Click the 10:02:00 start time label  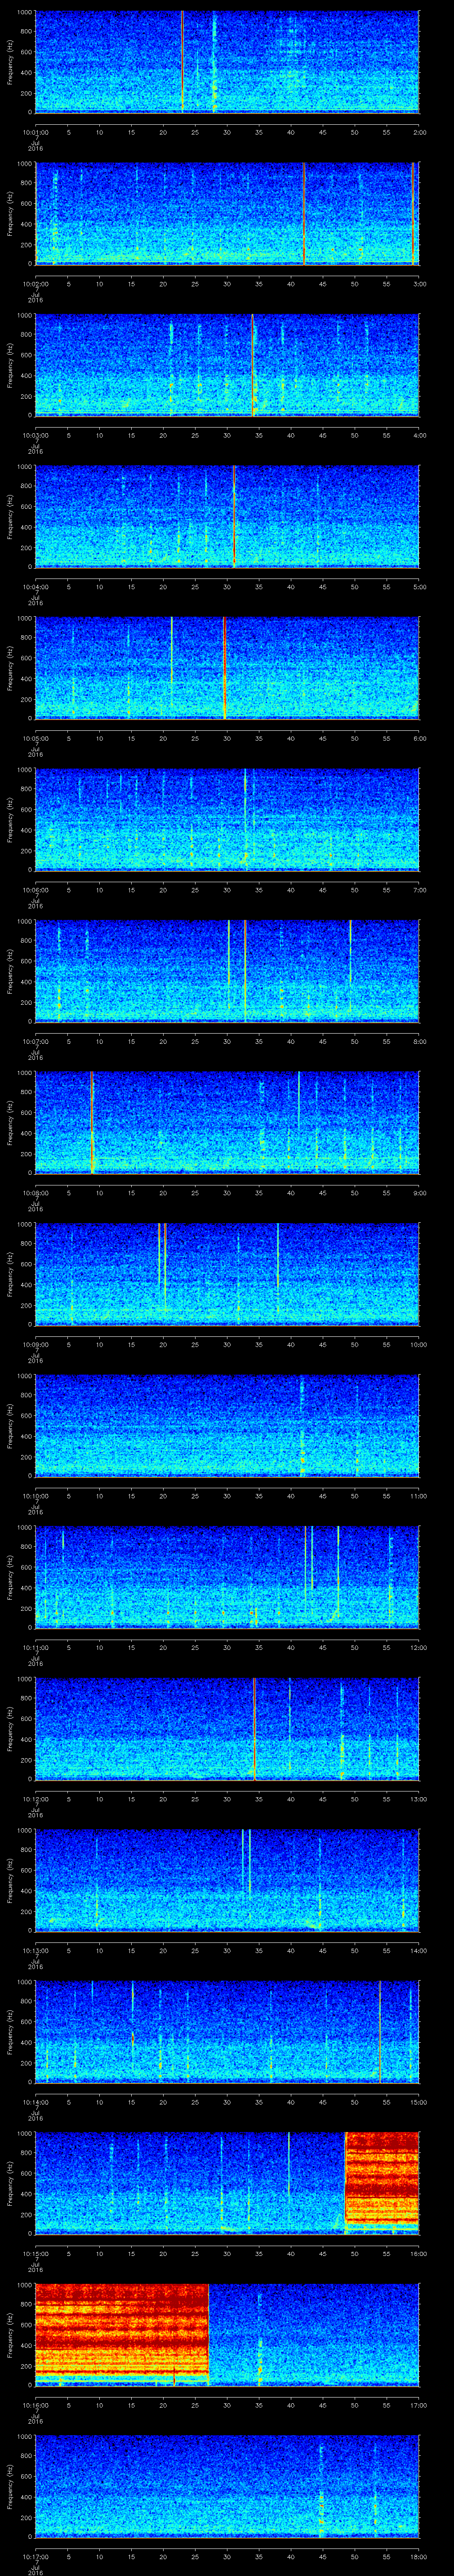[36, 284]
